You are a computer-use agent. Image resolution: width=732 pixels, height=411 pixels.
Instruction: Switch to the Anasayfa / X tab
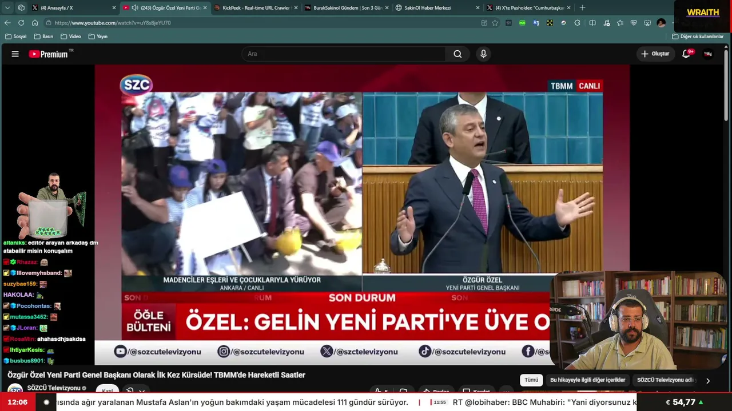click(x=74, y=8)
